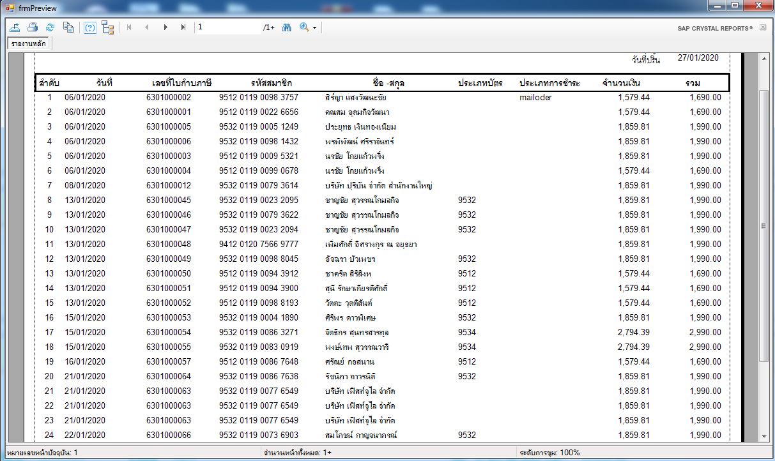Select invoice number 6301000001
The width and height of the screenshot is (775, 461).
tap(169, 112)
